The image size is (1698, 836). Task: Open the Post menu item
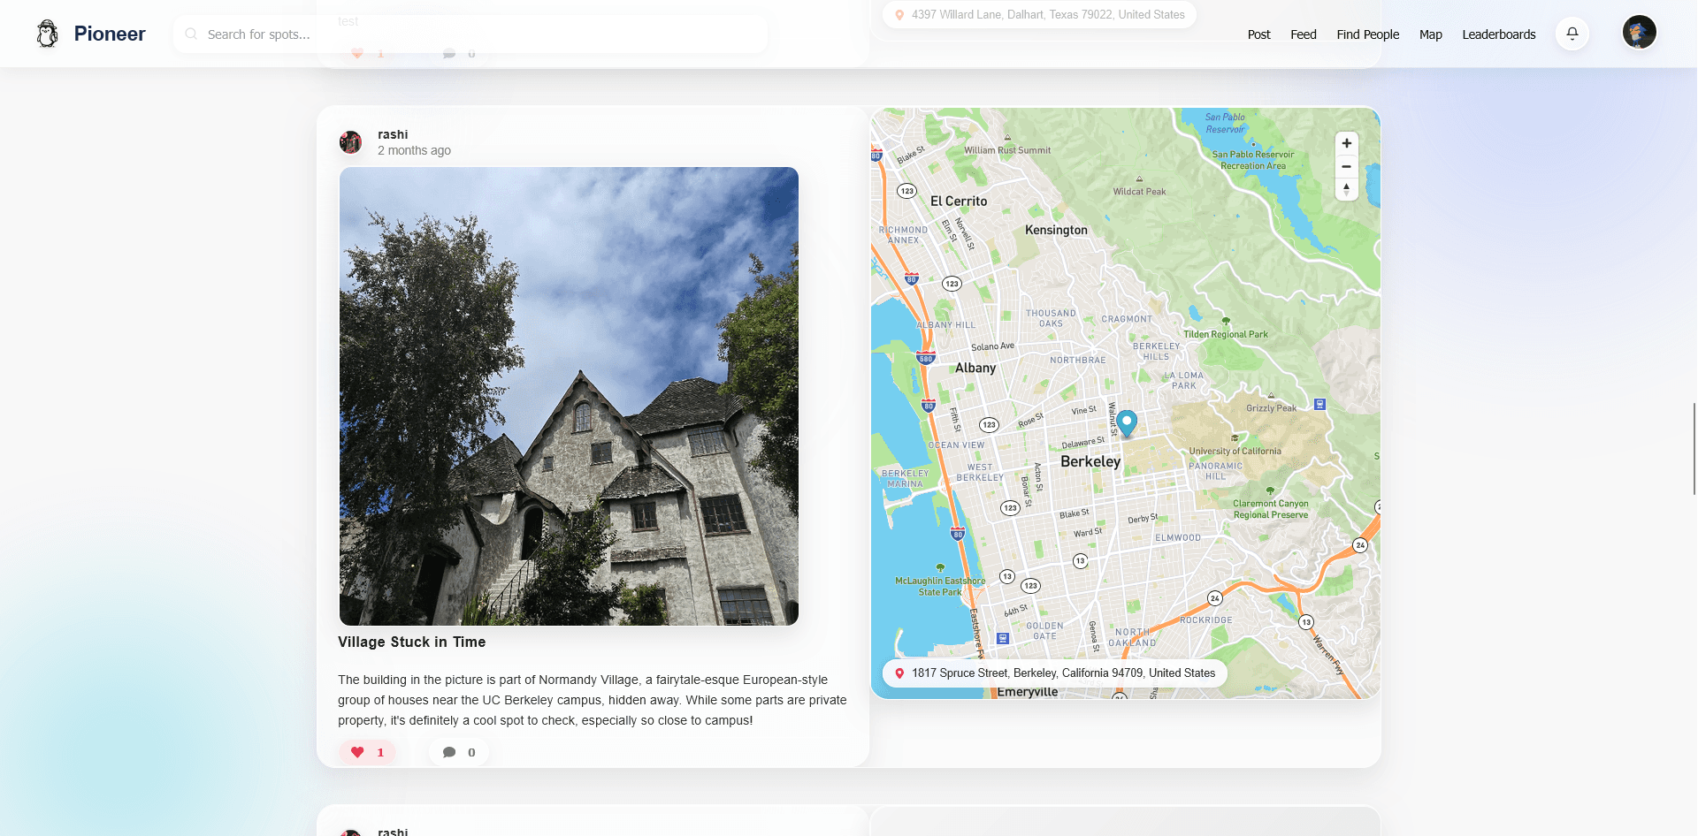pos(1258,34)
